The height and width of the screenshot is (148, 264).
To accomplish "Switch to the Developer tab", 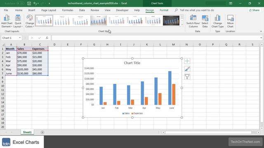I will coord(122,10).
